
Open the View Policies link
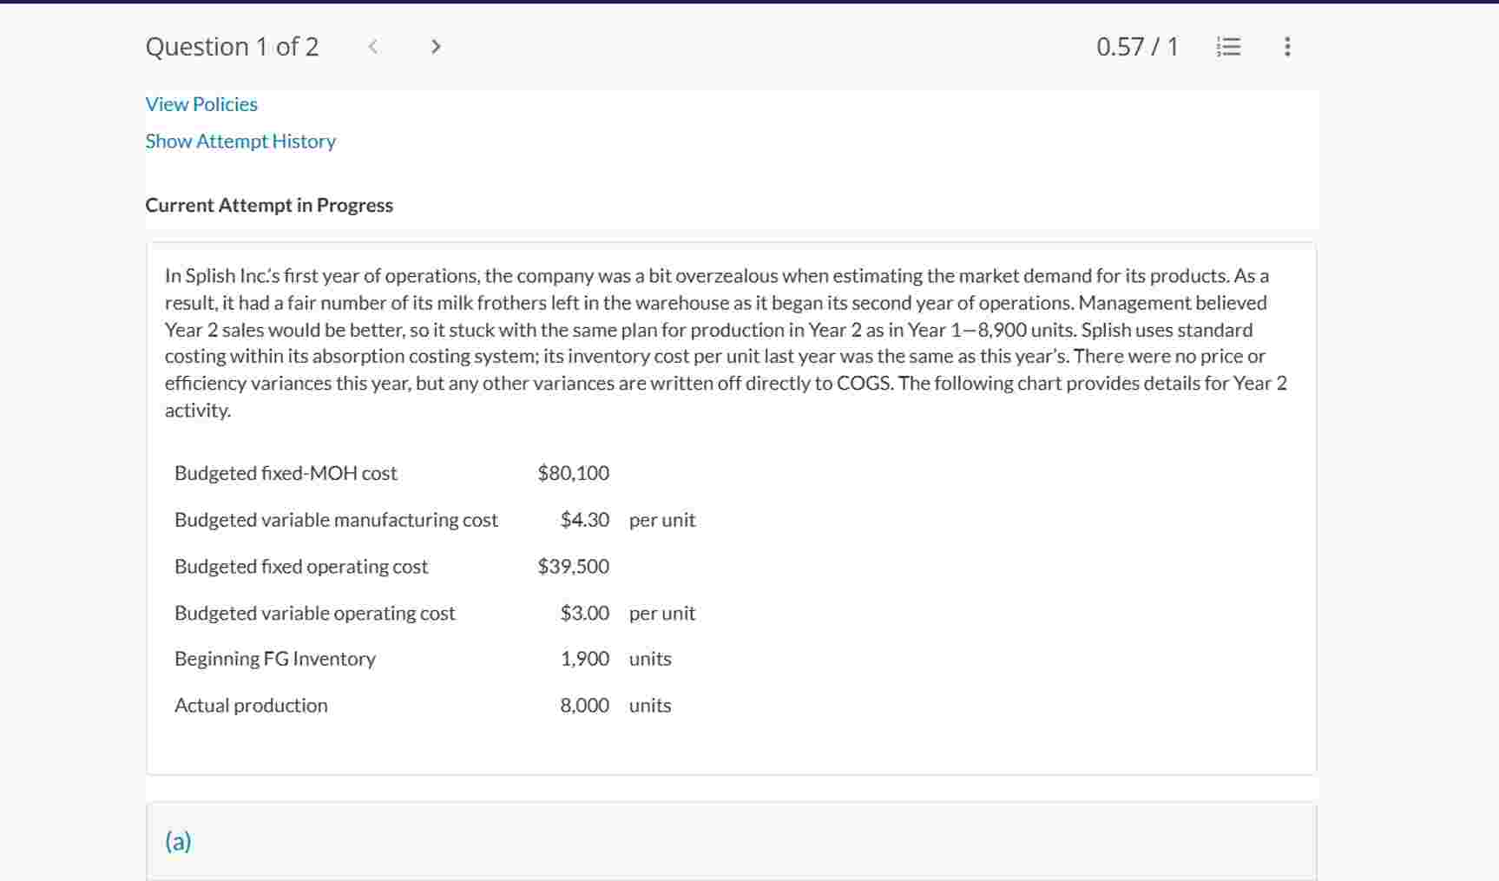coord(201,104)
